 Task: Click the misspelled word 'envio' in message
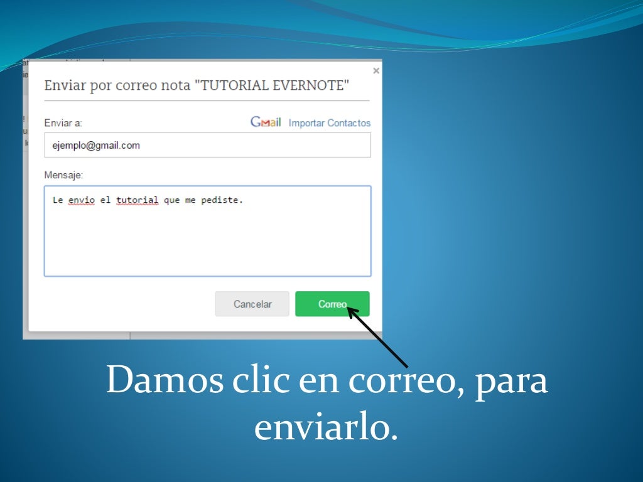81,200
